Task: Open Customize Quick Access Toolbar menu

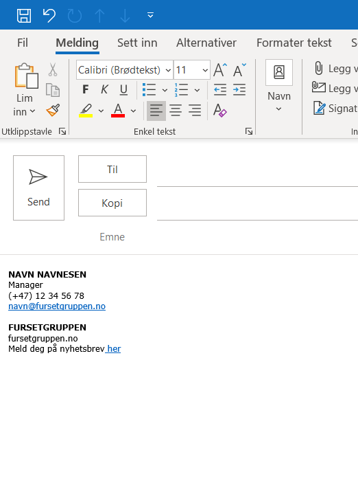Action: tap(150, 15)
